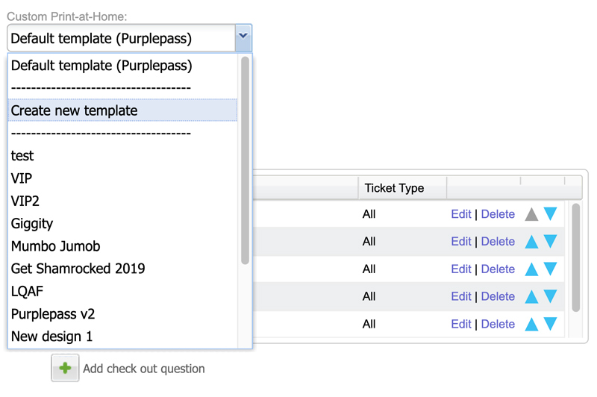This screenshot has height=397, width=597.
Task: Move the first question row down
Action: pos(551,213)
